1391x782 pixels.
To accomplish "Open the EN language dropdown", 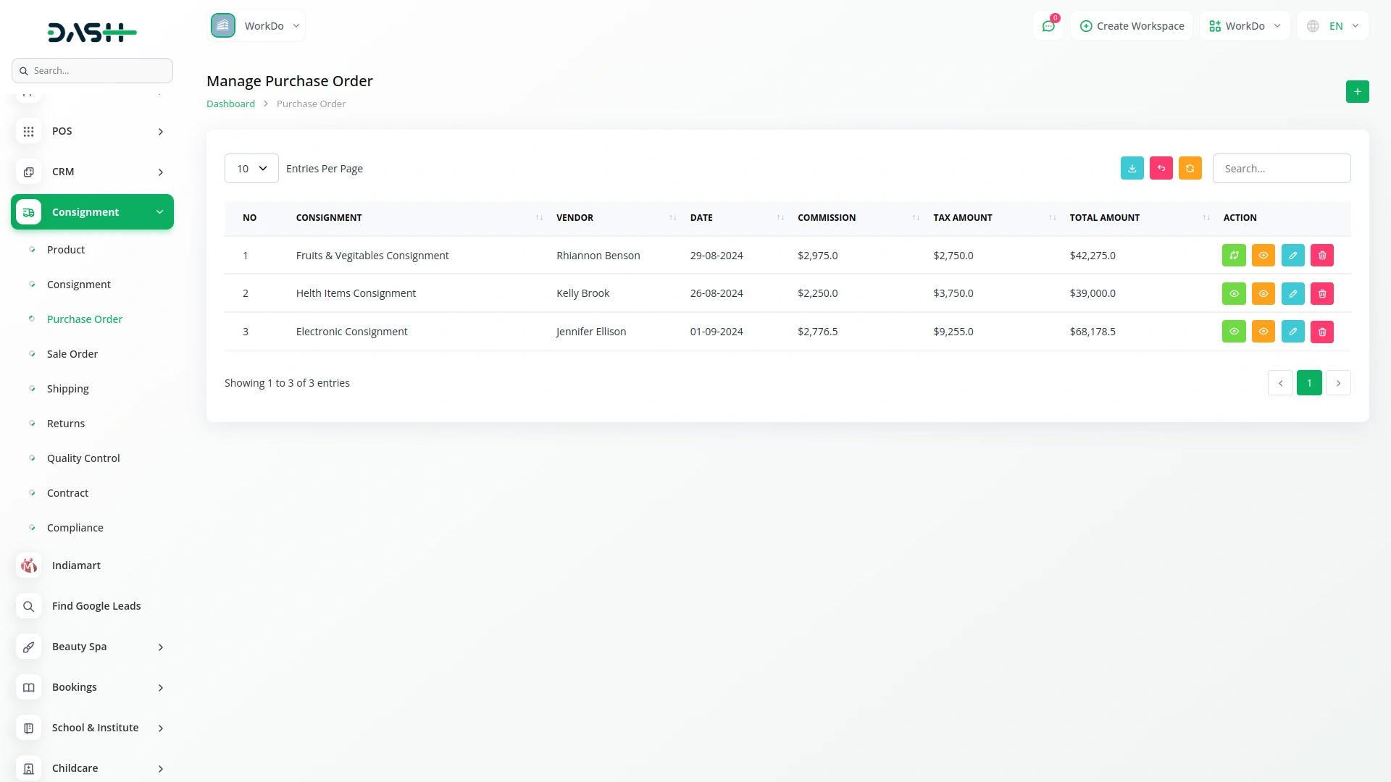I will [x=1334, y=26].
